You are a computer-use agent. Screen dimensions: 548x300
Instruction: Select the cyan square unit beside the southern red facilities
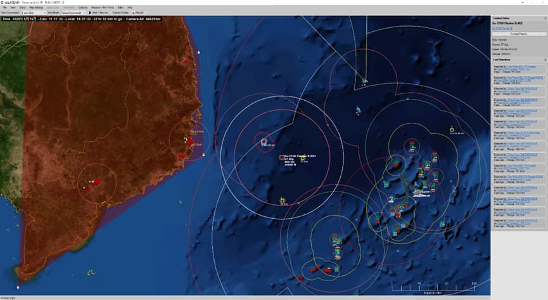tap(336, 269)
